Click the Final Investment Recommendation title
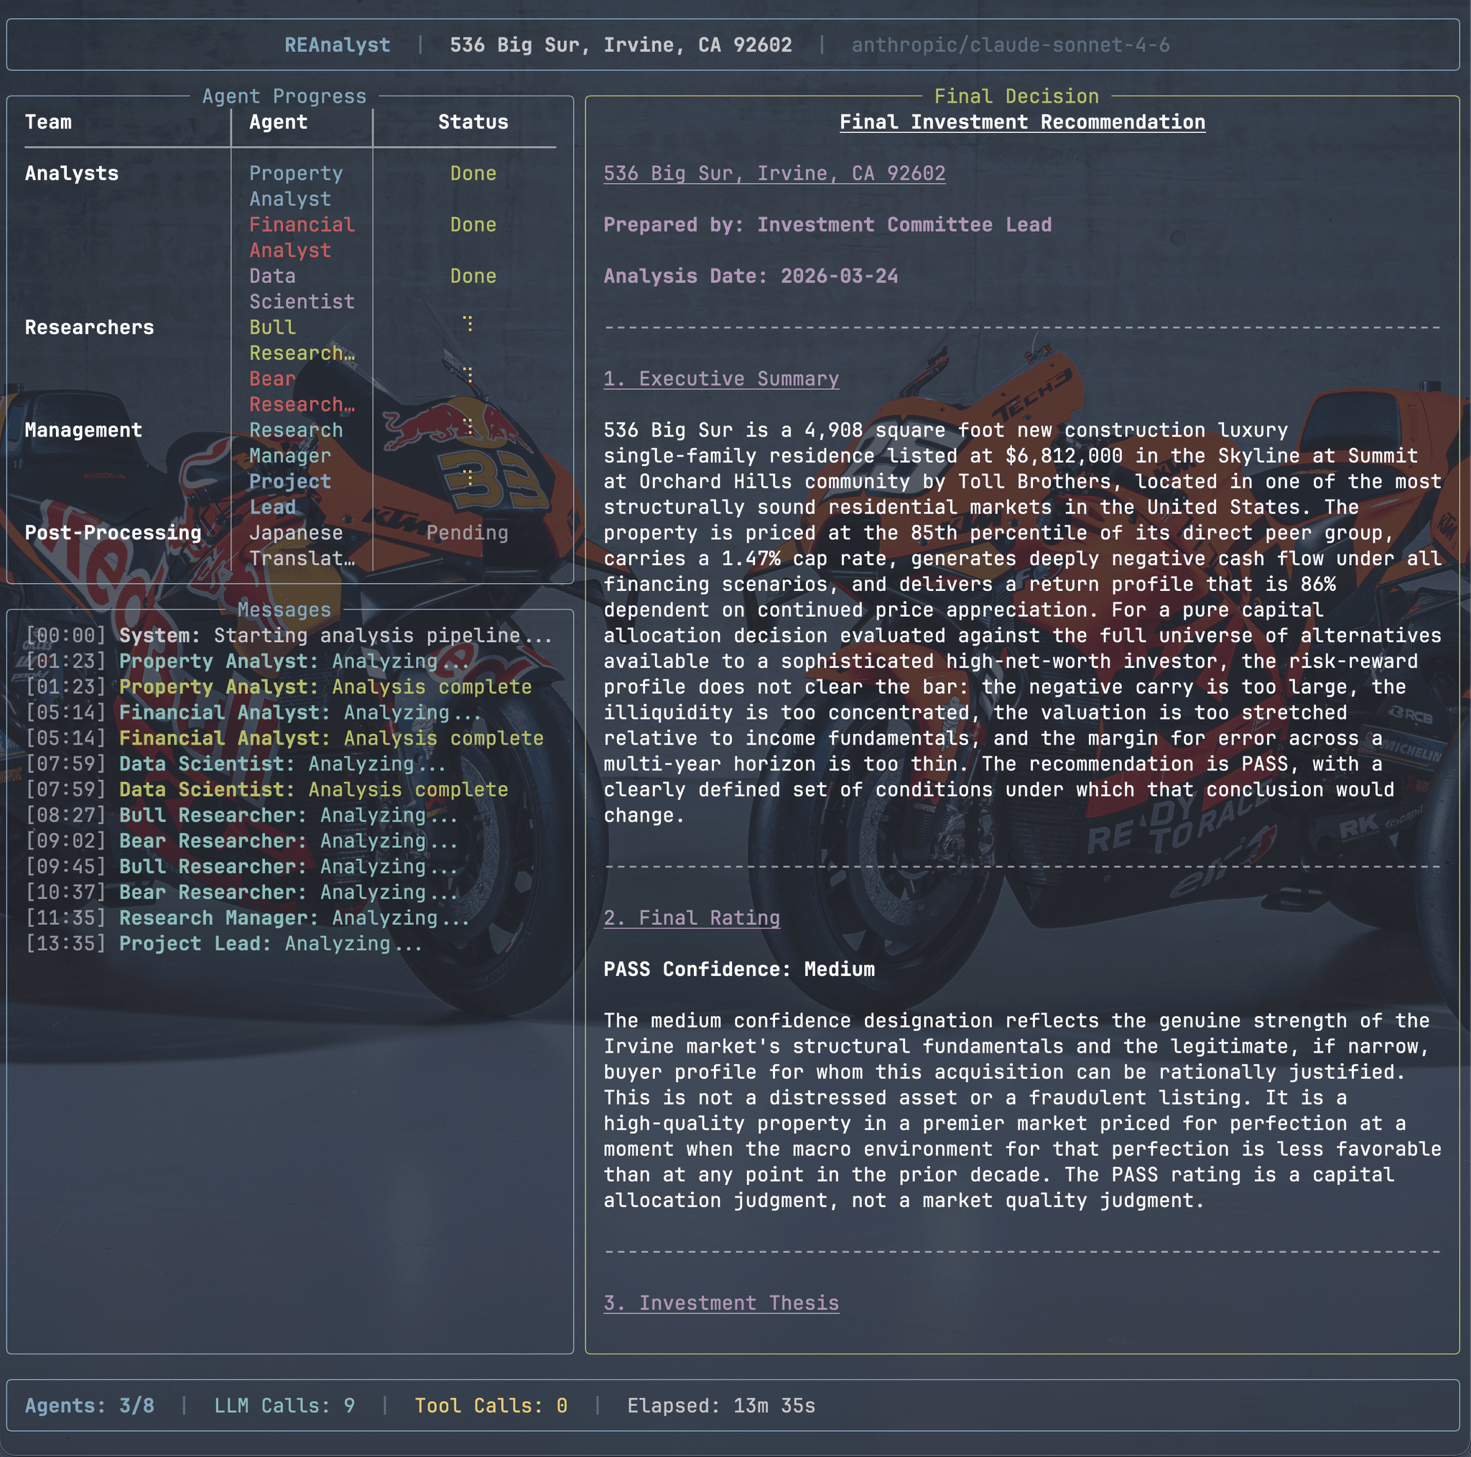1471x1457 pixels. point(1022,123)
